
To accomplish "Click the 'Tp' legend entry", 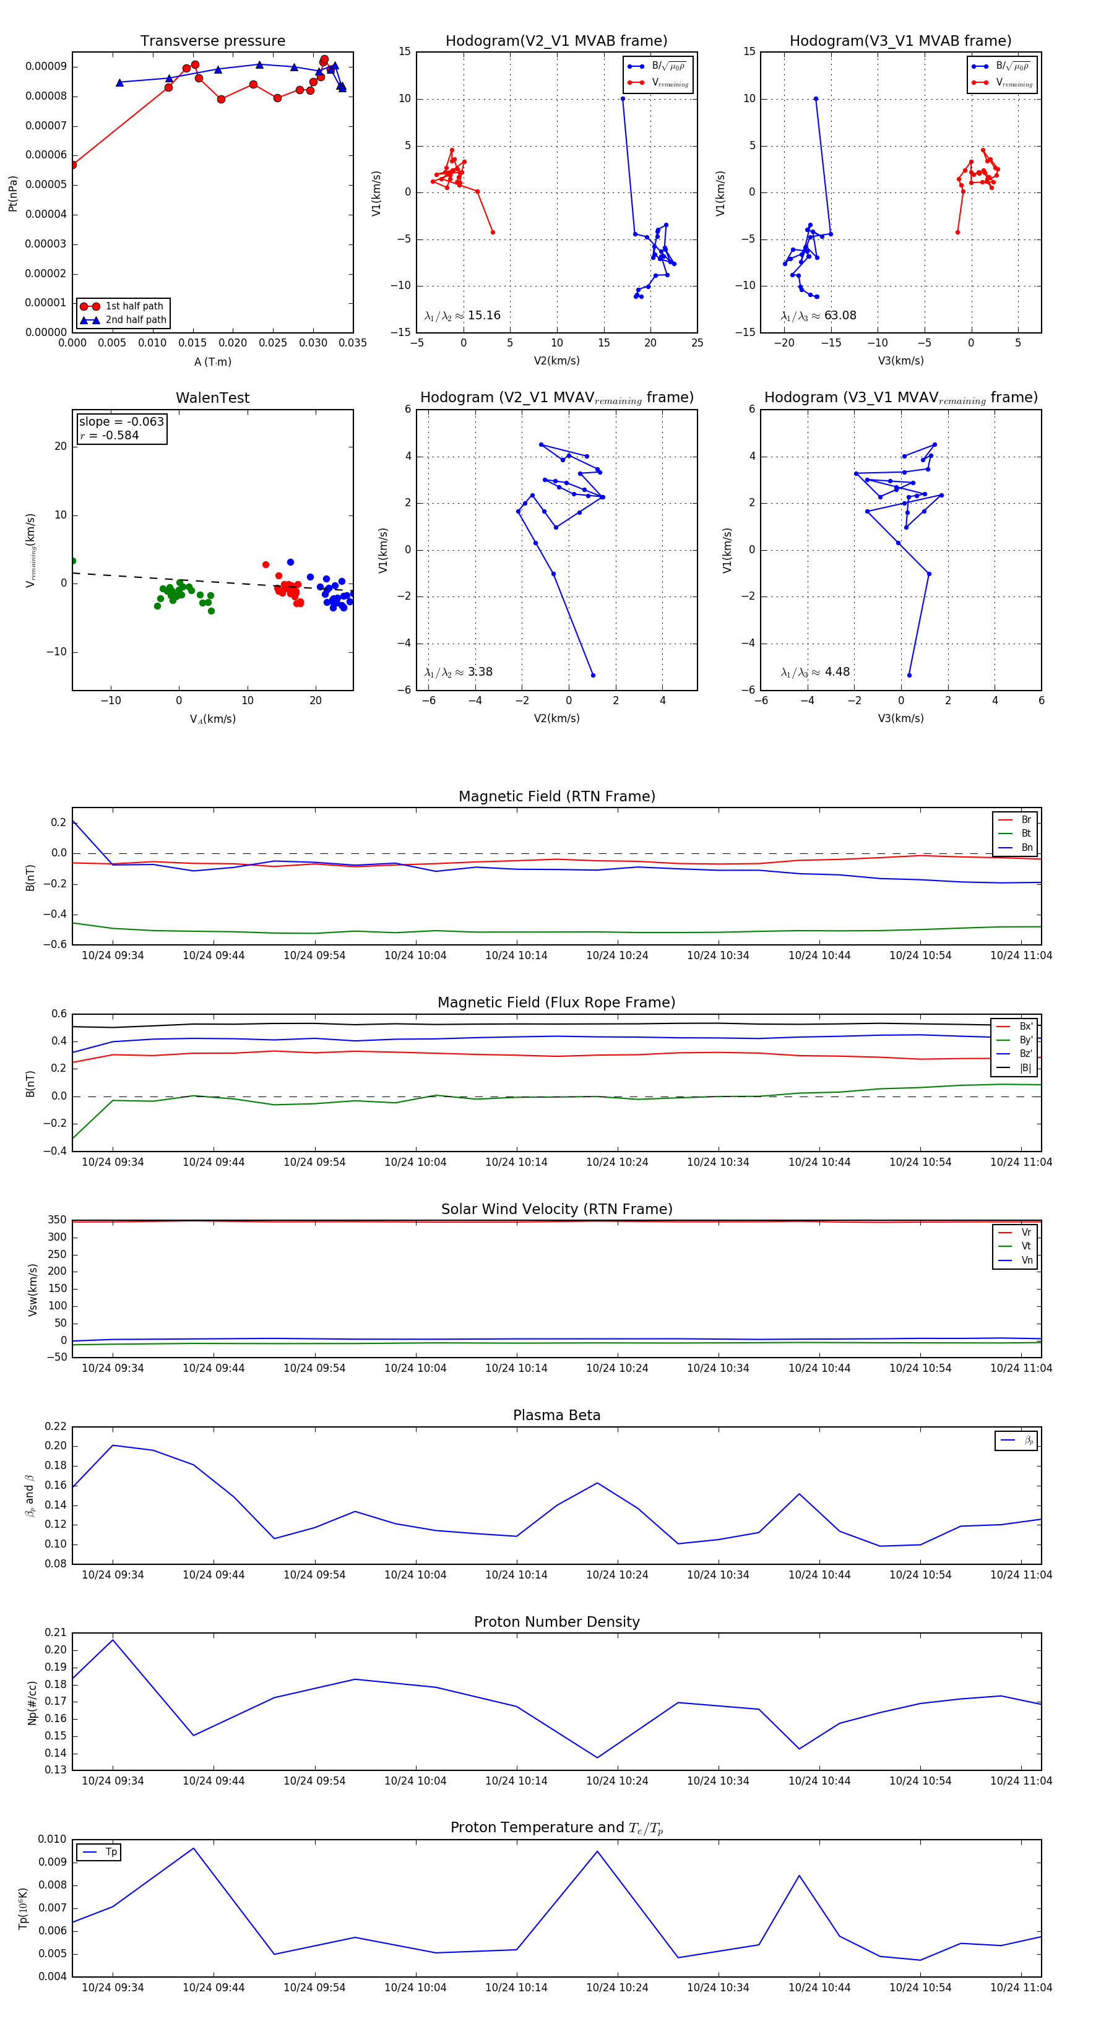I will pyautogui.click(x=99, y=1852).
